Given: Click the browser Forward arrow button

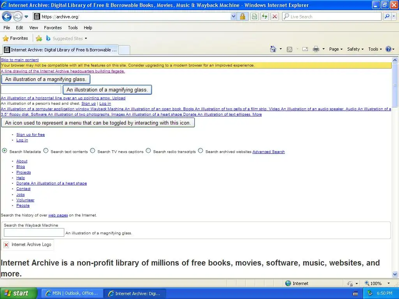Looking at the screenshot, I should 18,16.
